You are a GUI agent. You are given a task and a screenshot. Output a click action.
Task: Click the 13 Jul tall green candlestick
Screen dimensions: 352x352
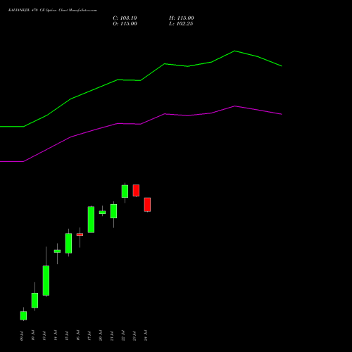(x=46, y=280)
